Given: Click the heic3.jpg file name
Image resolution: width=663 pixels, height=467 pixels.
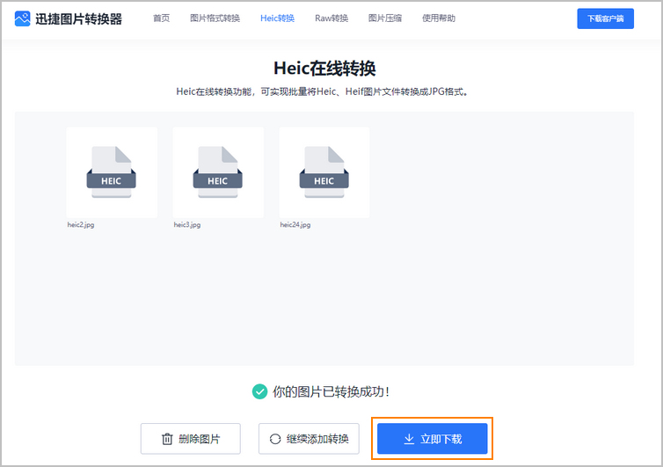Looking at the screenshot, I should pyautogui.click(x=187, y=224).
